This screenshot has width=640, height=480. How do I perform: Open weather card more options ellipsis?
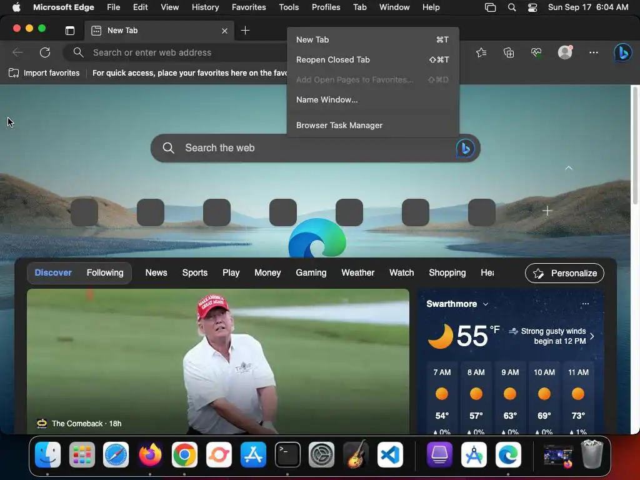click(585, 304)
